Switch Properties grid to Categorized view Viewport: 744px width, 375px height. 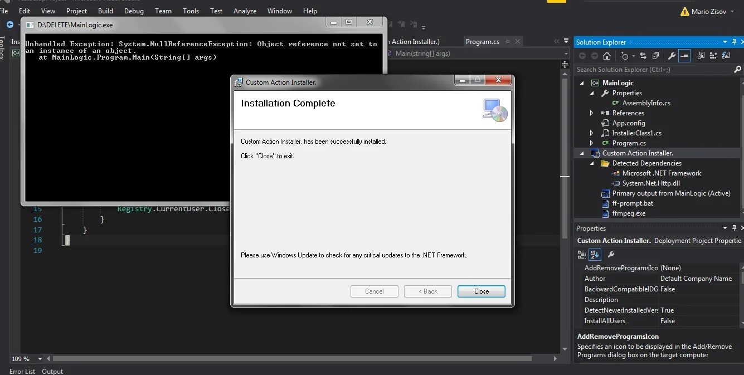click(x=582, y=255)
